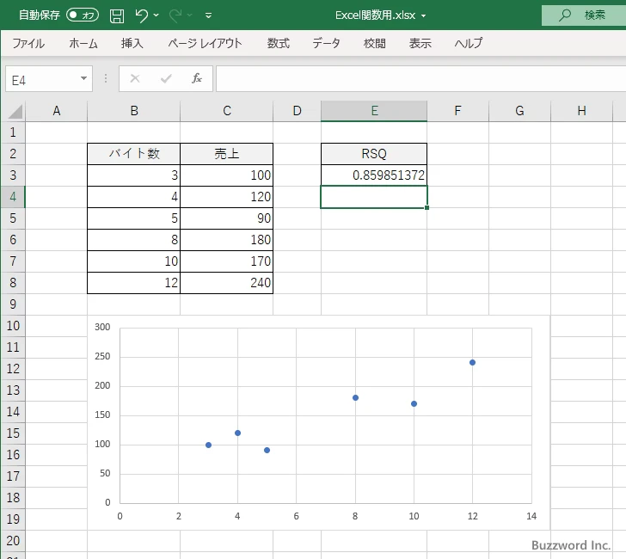Click the cell containing 0.859851372
The width and height of the screenshot is (626, 559).
click(x=374, y=175)
